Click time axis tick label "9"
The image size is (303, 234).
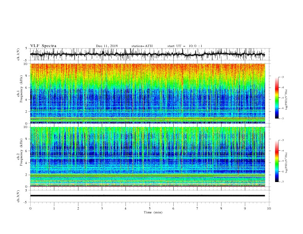(245, 208)
